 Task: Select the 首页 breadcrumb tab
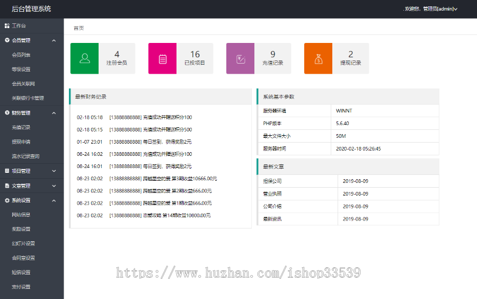point(79,28)
